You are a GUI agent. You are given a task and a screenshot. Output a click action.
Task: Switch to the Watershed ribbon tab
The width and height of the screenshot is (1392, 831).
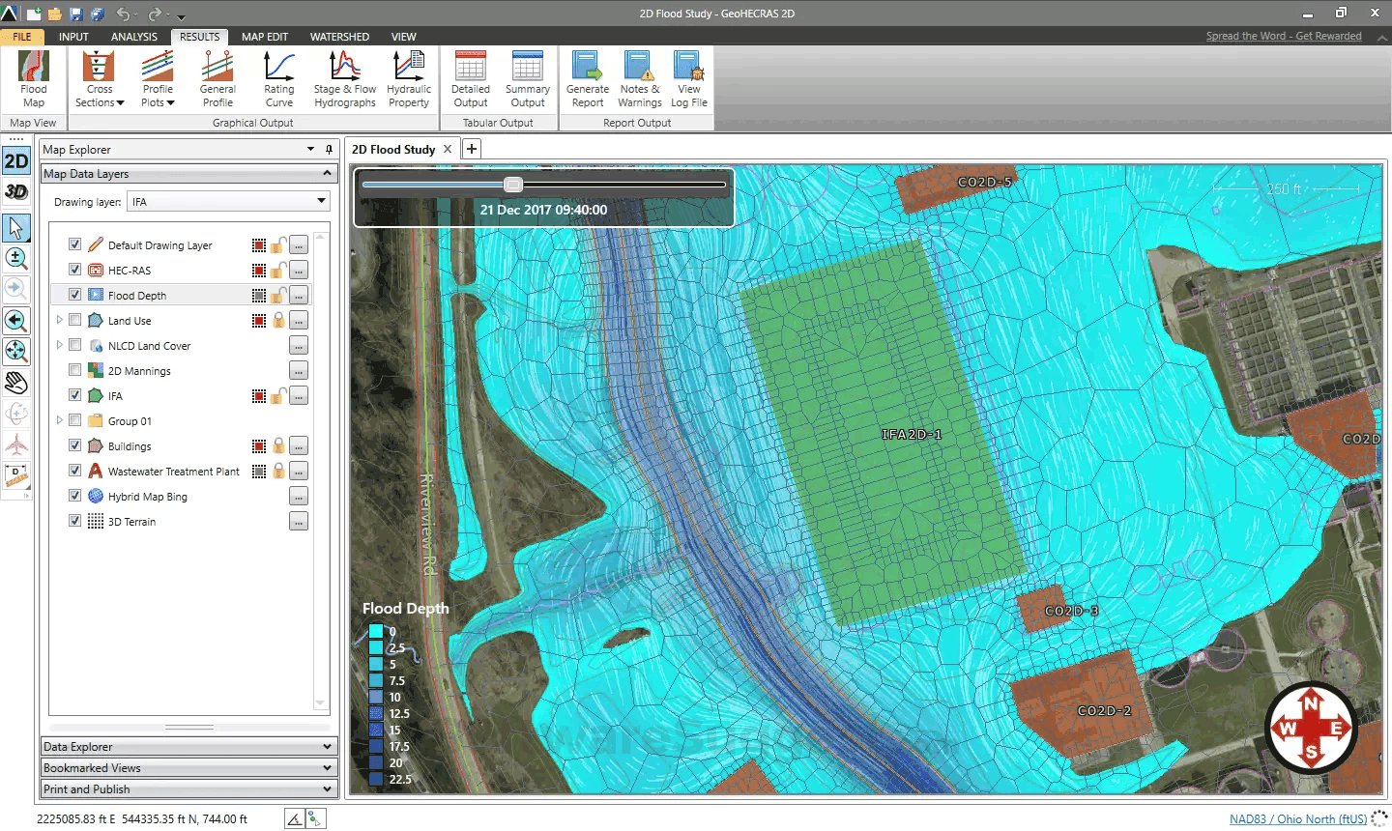[x=339, y=37]
